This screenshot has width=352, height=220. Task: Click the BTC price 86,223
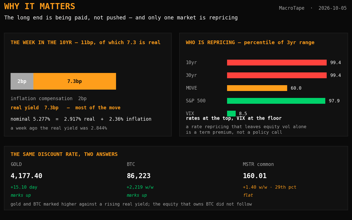139,176
